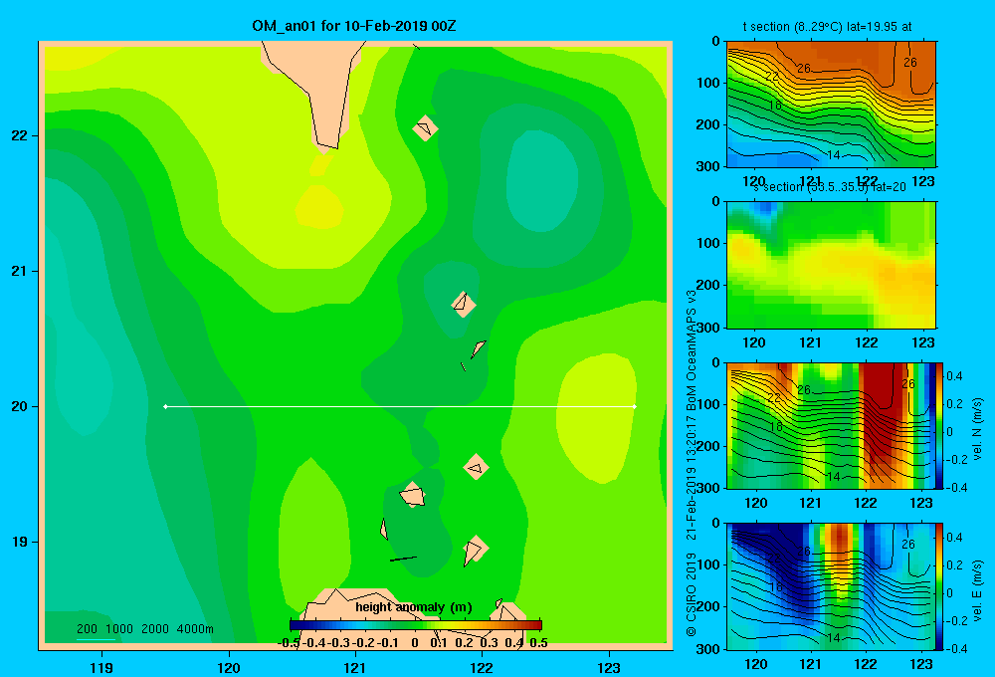The width and height of the screenshot is (995, 677).
Task: Open the northward velocity section plot
Action: tap(831, 425)
